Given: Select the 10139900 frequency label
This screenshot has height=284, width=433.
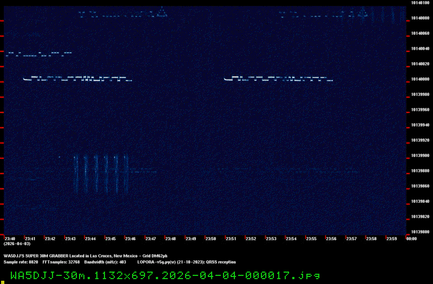Looking at the screenshot, I should 420,155.
